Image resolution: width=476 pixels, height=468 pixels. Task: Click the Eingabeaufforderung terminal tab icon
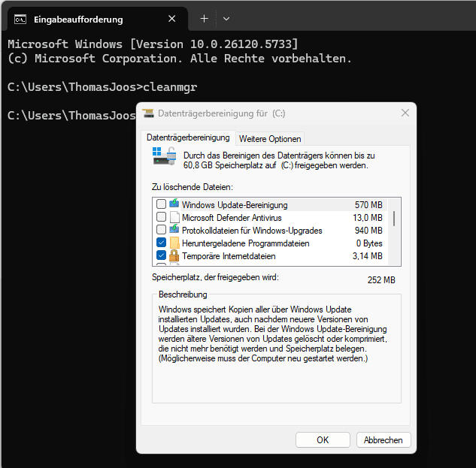20,19
